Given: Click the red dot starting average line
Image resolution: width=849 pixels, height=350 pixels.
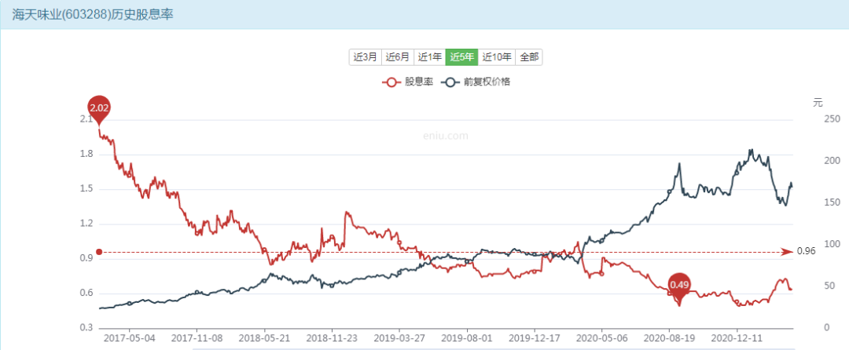Looking at the screenshot, I should coord(99,252).
